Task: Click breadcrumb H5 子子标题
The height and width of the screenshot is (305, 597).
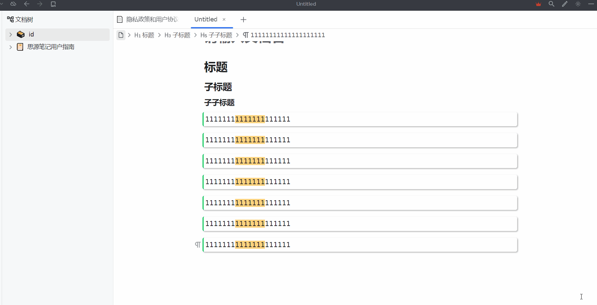Action: click(x=216, y=35)
